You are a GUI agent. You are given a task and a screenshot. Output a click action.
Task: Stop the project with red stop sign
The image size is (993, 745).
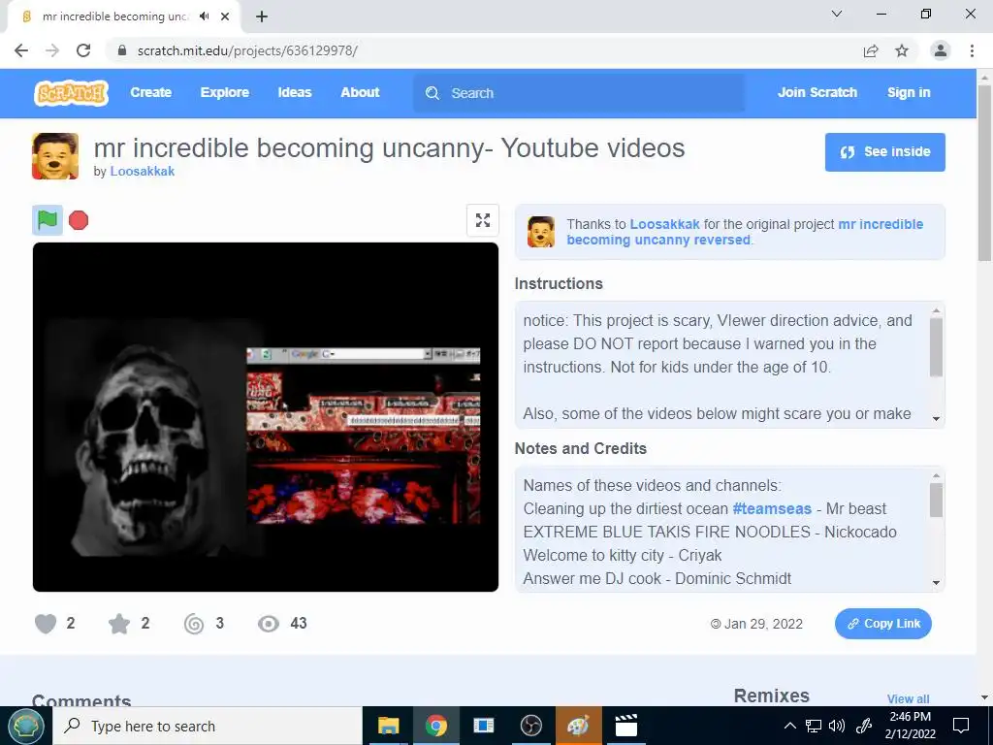tap(79, 220)
